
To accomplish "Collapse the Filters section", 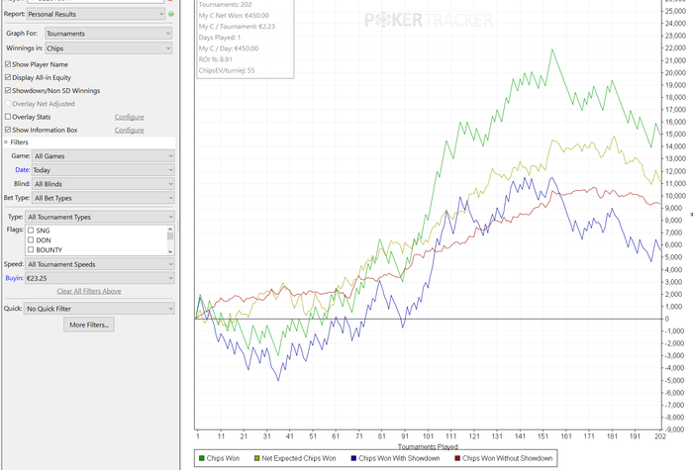I will pos(6,142).
